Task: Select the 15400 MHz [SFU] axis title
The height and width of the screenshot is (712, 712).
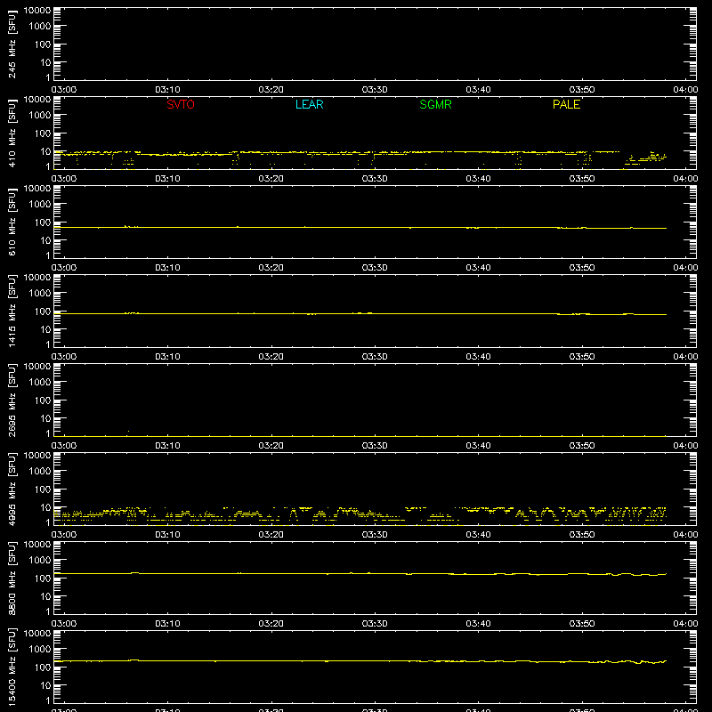Action: point(12,666)
